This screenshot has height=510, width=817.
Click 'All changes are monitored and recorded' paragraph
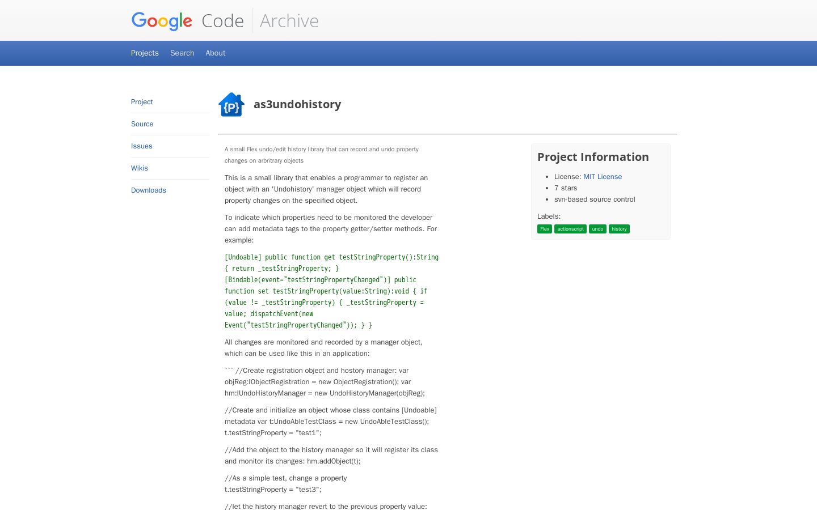(323, 348)
